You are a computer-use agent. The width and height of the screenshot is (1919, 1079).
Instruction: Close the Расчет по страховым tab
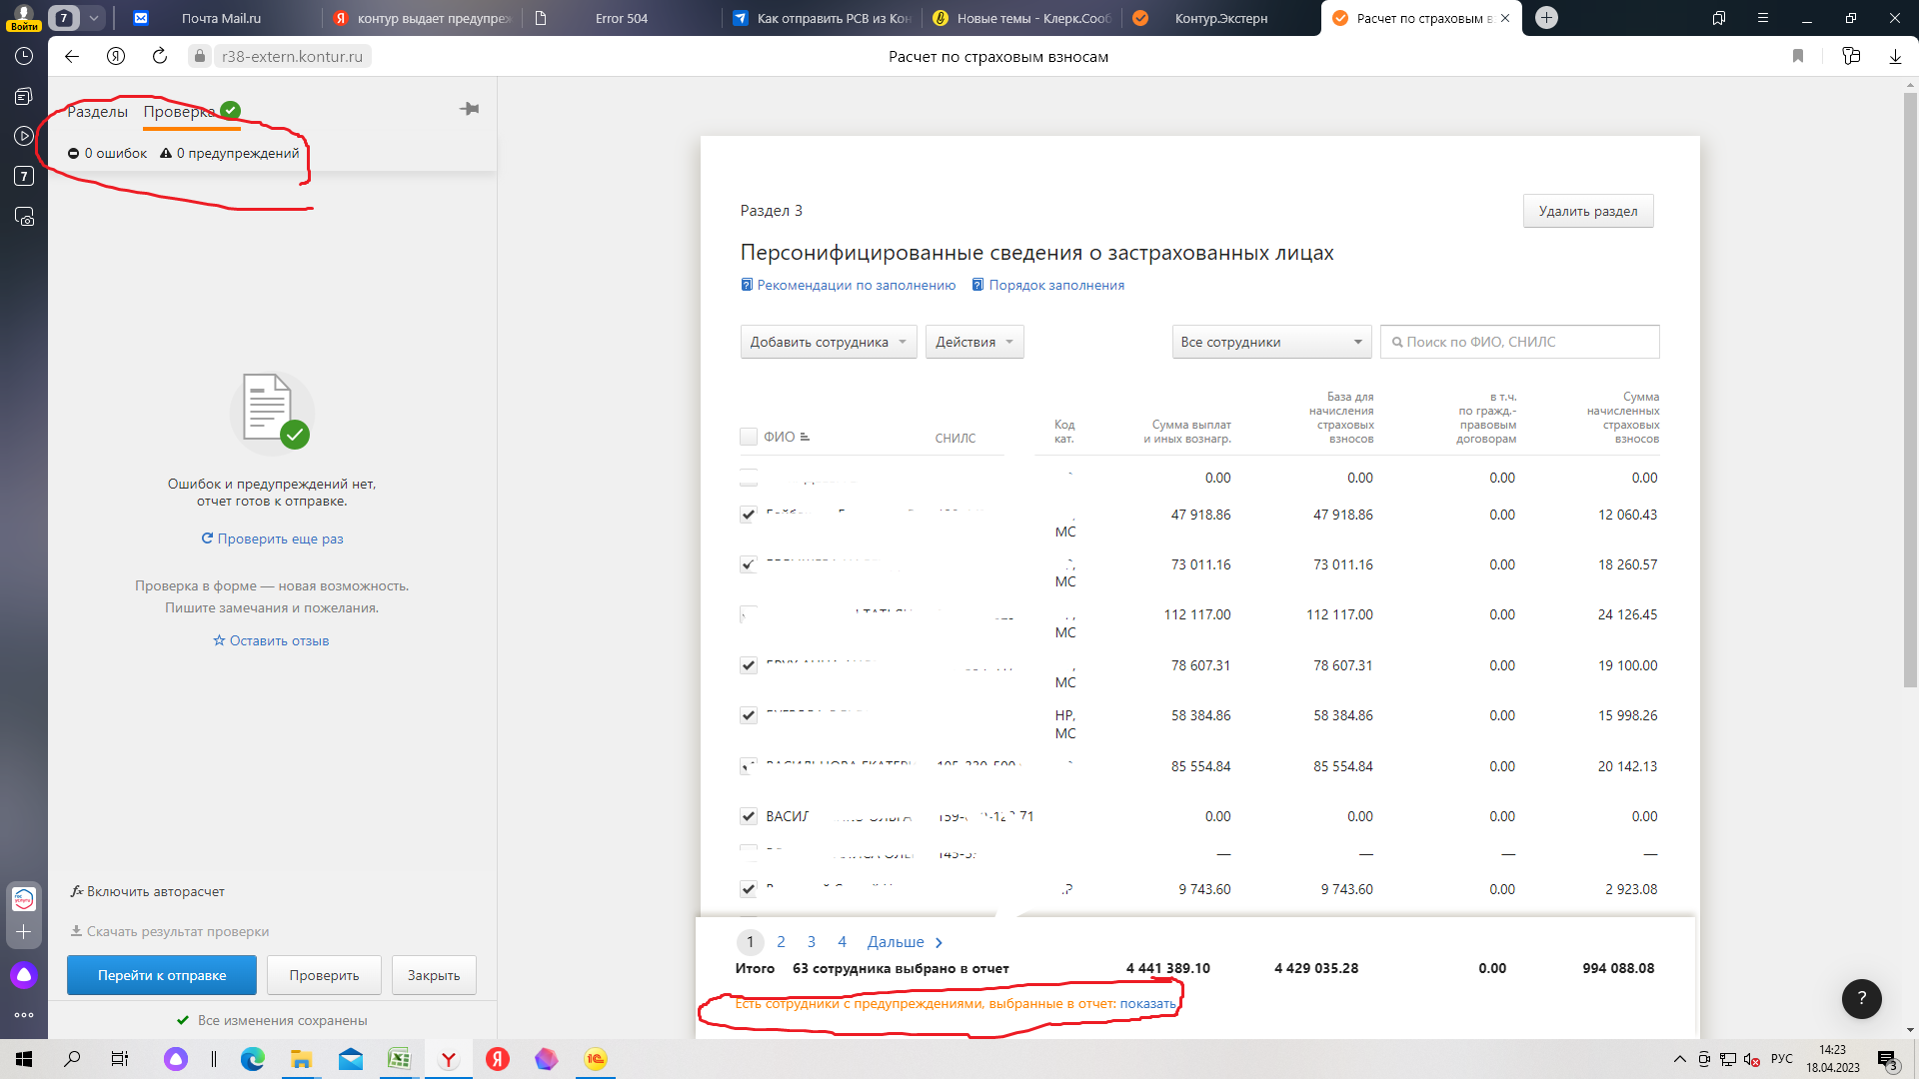1505,18
